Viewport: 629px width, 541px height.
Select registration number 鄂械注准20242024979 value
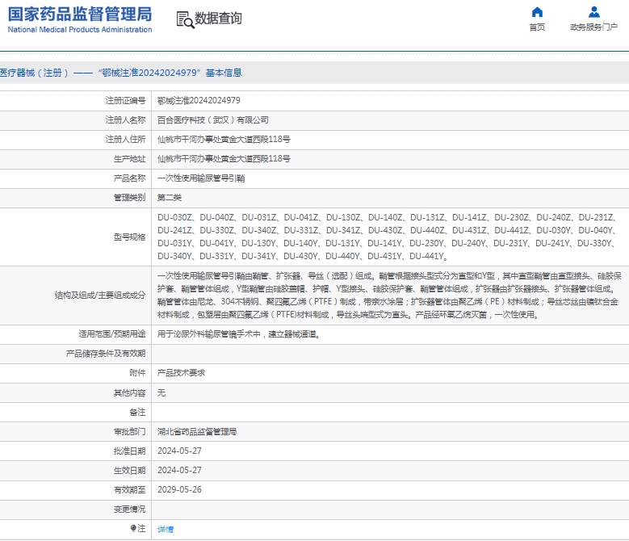coord(199,101)
